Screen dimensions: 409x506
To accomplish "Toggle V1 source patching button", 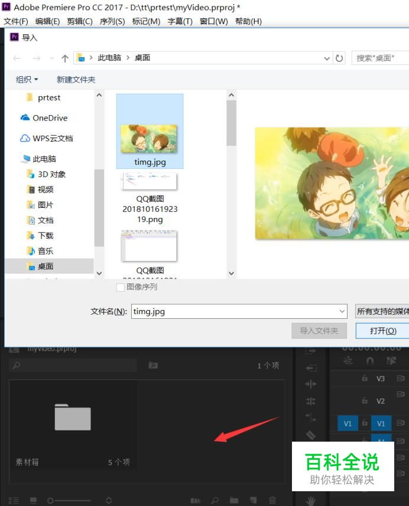I will pos(348,423).
